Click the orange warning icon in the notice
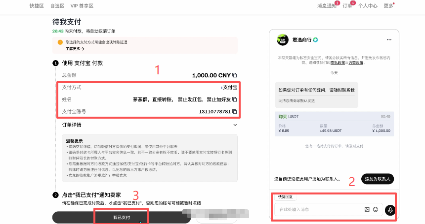Screen dimensions: 425x224 tap(60, 42)
